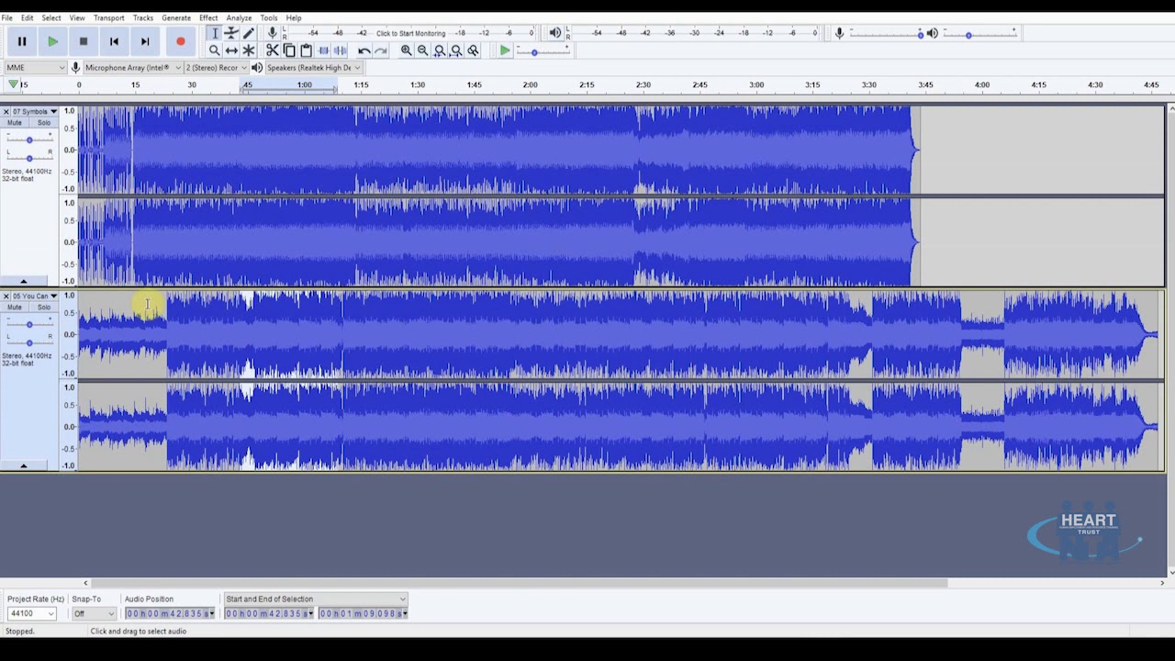Viewport: 1175px width, 661px height.
Task: Click the 07 Symbols track pan slider
Action: pos(29,157)
